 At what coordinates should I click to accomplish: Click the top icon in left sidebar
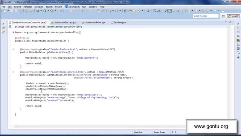[3, 24]
